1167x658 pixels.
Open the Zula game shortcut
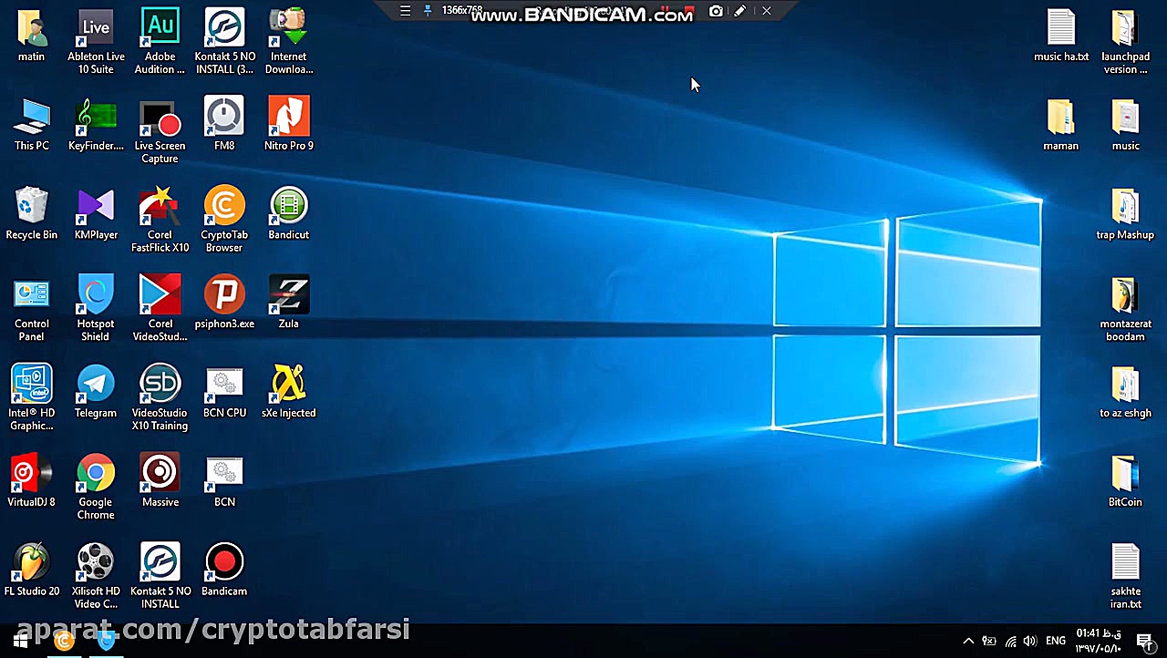(x=289, y=303)
